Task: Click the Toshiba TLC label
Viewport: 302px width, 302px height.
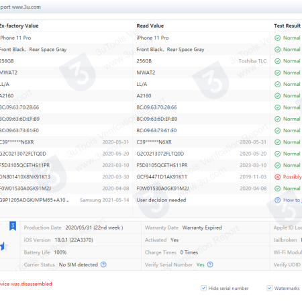Action: [x=252, y=61]
